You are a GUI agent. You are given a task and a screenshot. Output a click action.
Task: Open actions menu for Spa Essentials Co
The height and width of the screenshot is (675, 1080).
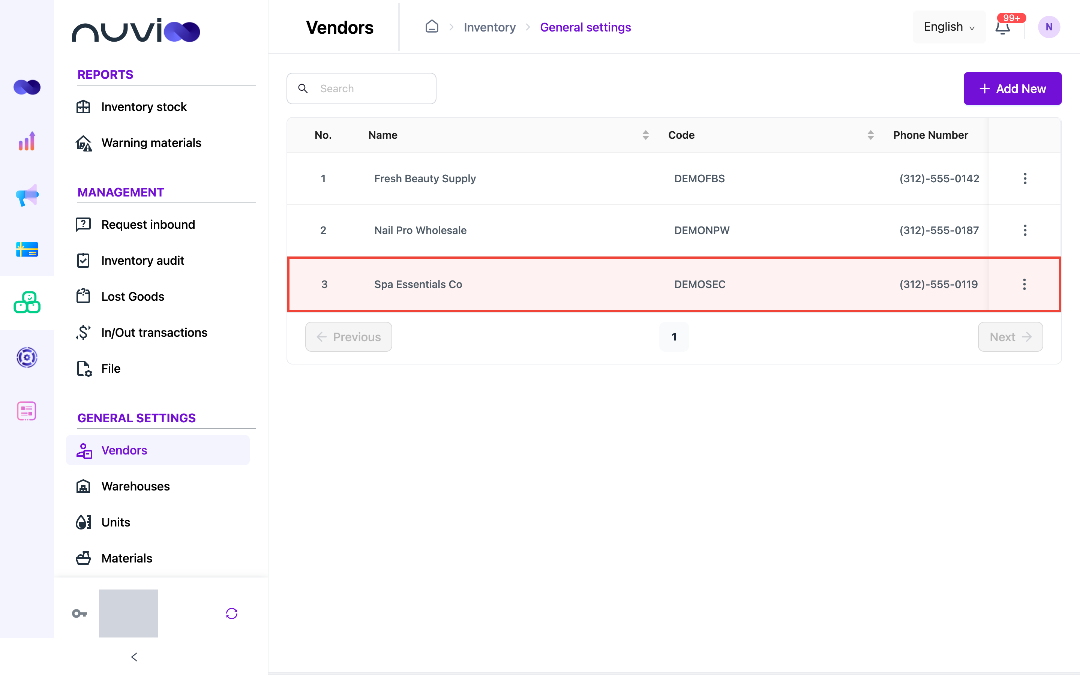coord(1024,284)
